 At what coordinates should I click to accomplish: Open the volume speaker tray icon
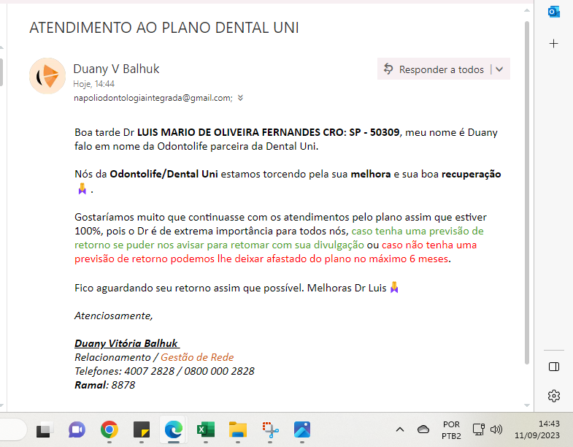tap(496, 429)
